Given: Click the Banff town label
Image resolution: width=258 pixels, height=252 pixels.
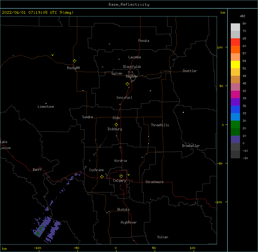Looking at the screenshot, I should (37, 170).
